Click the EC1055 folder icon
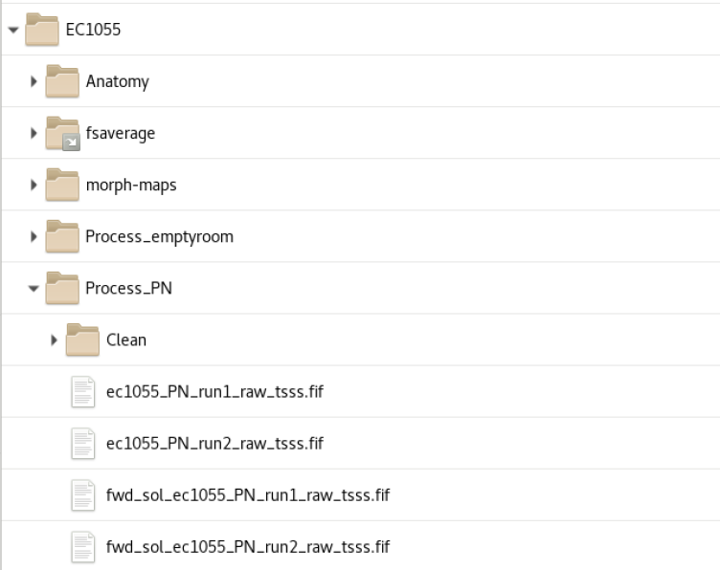 pos(40,29)
